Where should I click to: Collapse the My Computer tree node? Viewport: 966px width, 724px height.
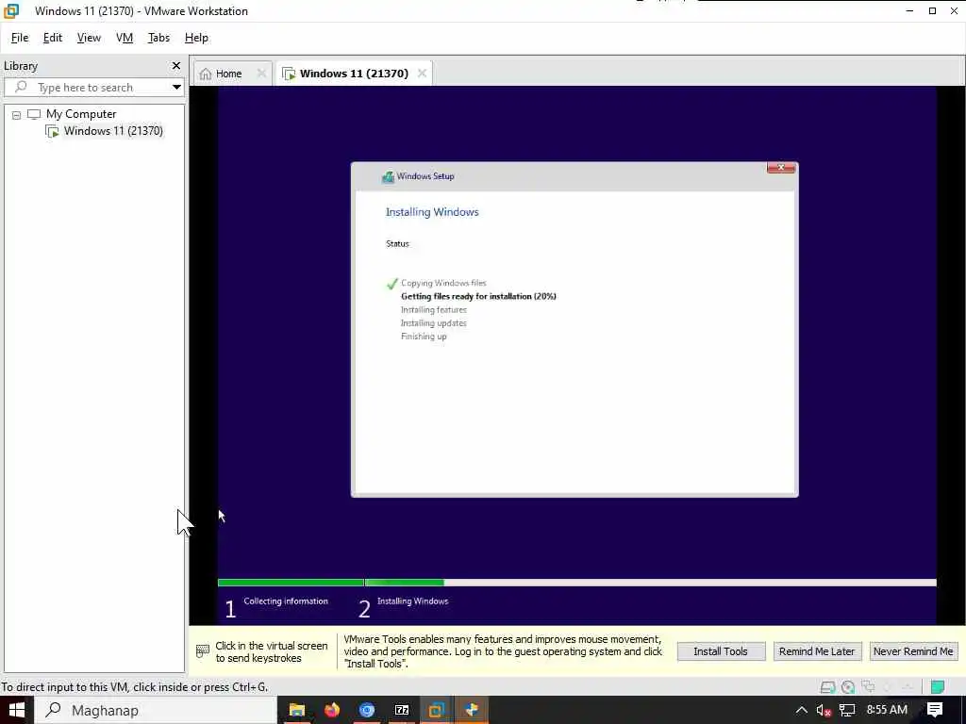[16, 114]
